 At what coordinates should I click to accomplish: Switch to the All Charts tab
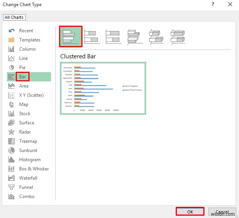pos(14,17)
